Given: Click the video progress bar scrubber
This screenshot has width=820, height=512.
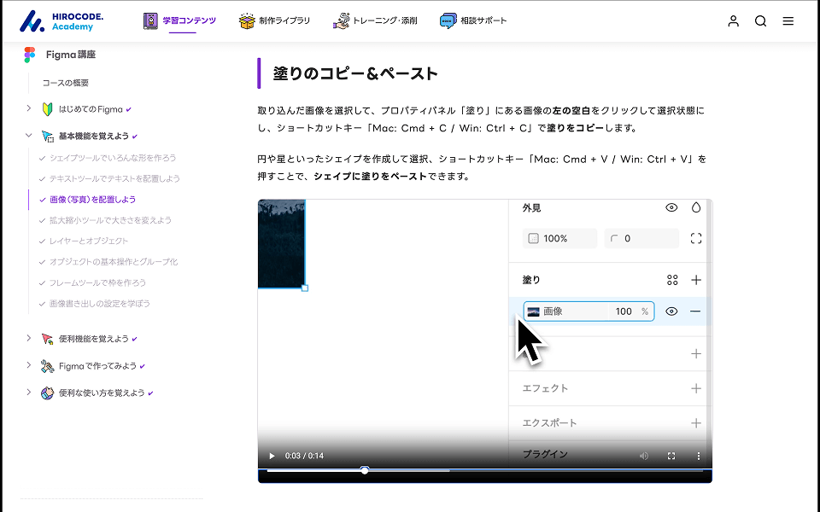Looking at the screenshot, I should [365, 470].
